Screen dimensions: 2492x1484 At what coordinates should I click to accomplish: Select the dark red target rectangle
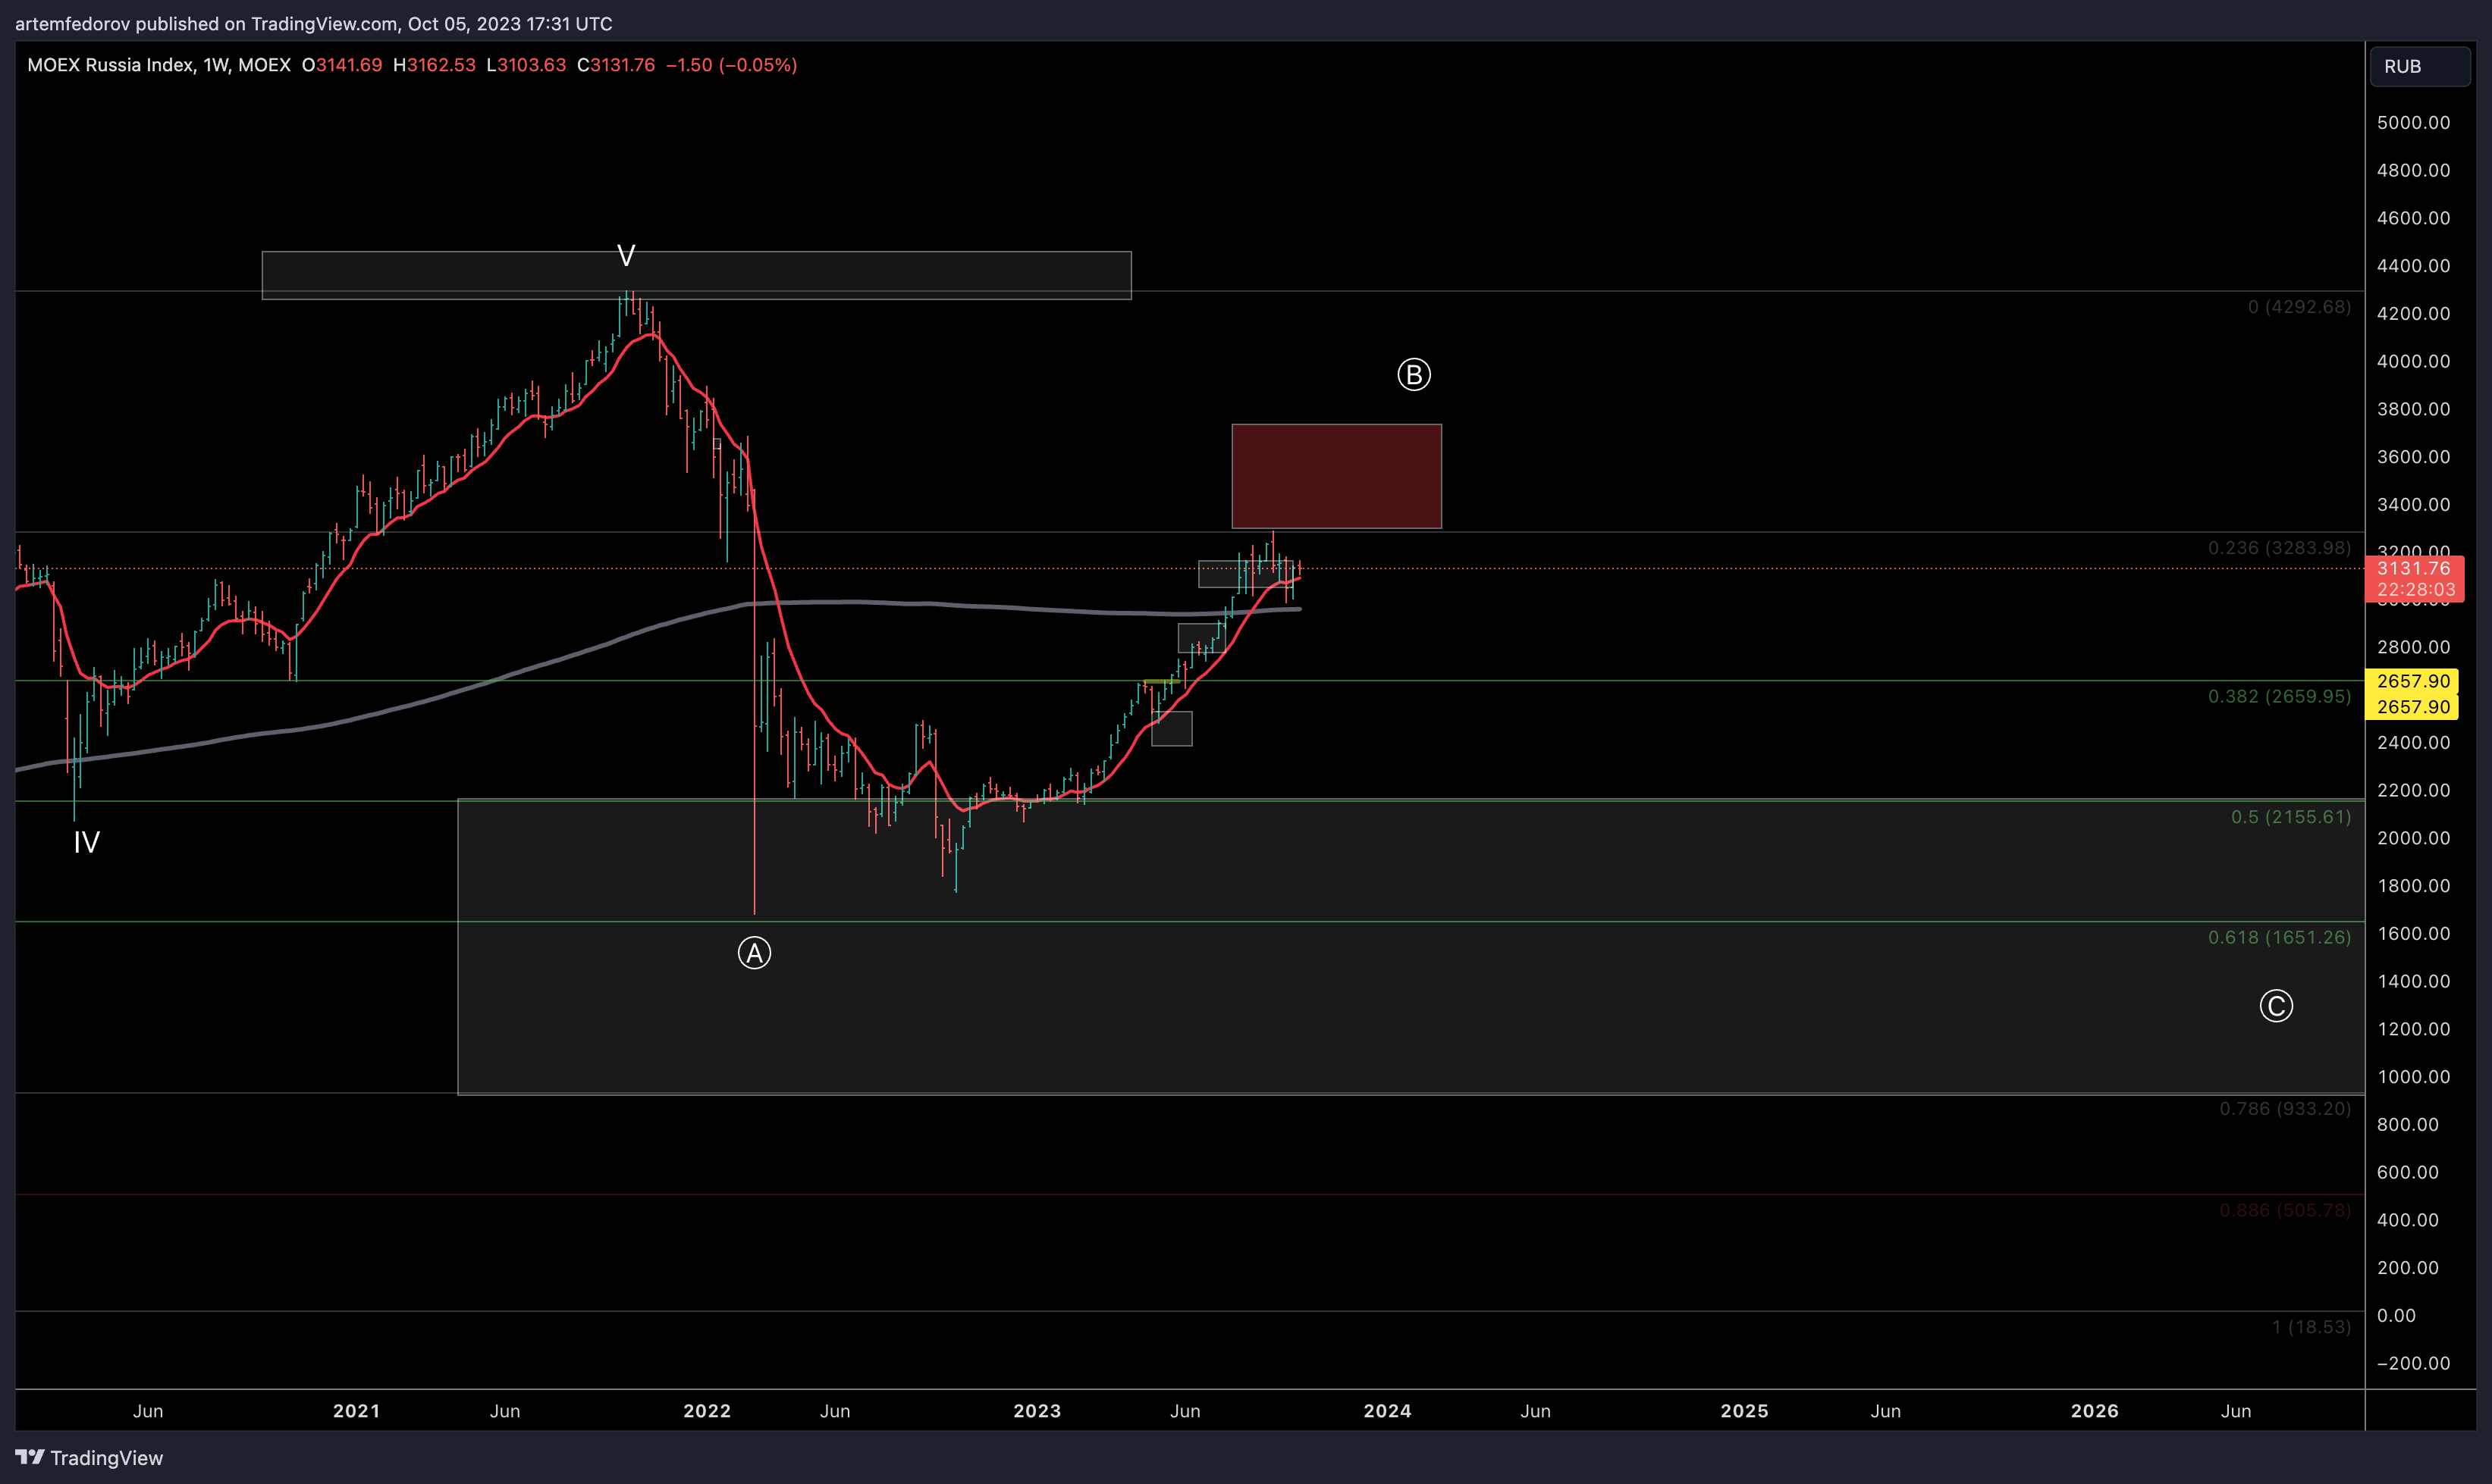tap(1336, 476)
